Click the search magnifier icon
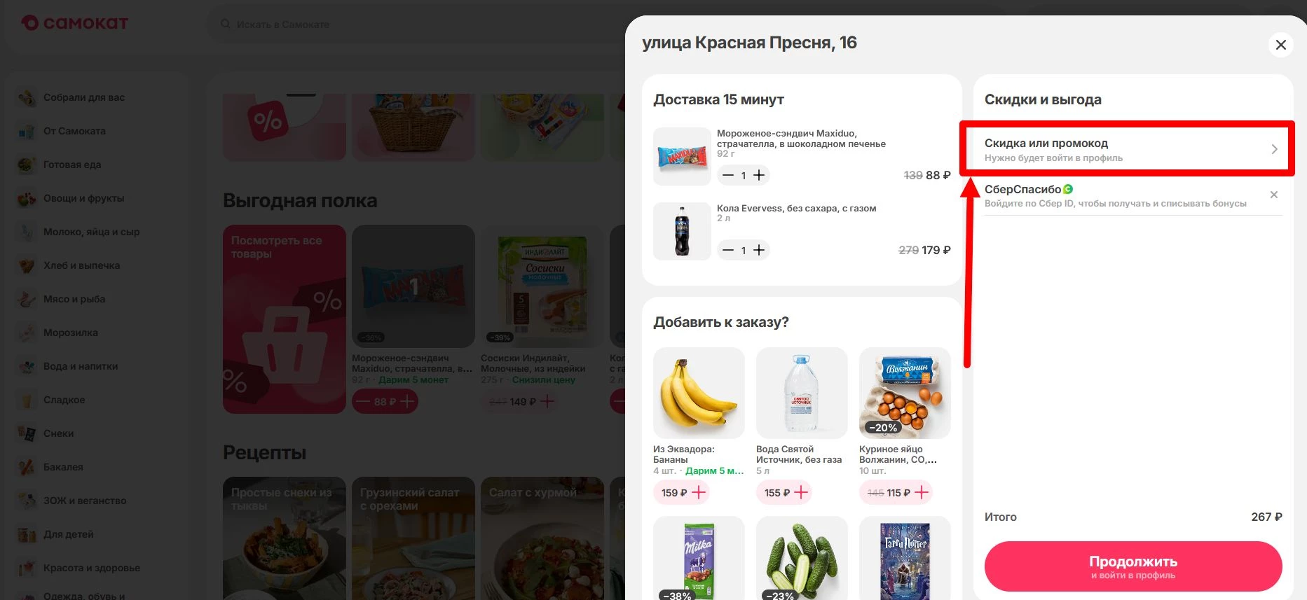 225,24
